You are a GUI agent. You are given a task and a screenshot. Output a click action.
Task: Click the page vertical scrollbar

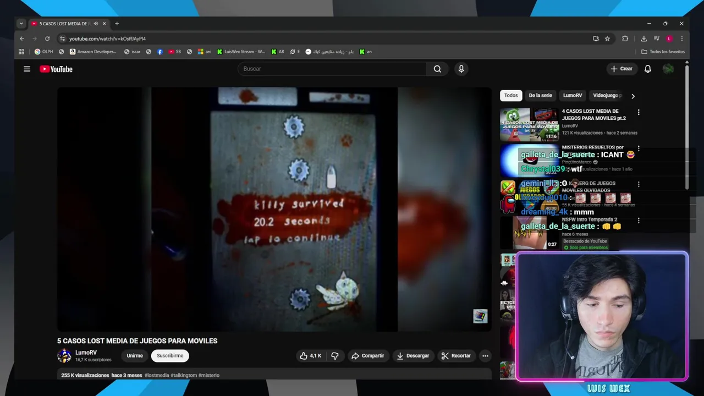point(687,127)
